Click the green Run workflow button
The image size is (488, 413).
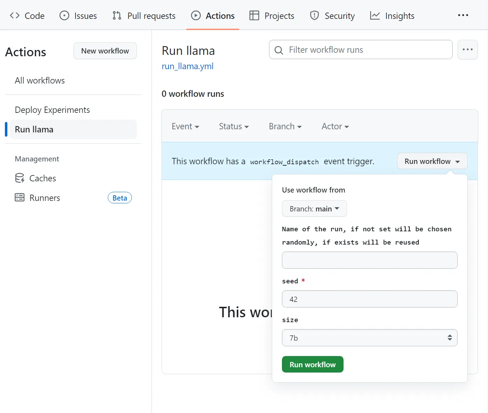(313, 364)
